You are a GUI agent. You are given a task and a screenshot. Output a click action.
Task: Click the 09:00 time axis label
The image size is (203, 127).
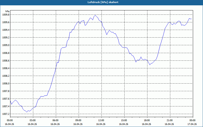pyautogui.click(x=79, y=120)
